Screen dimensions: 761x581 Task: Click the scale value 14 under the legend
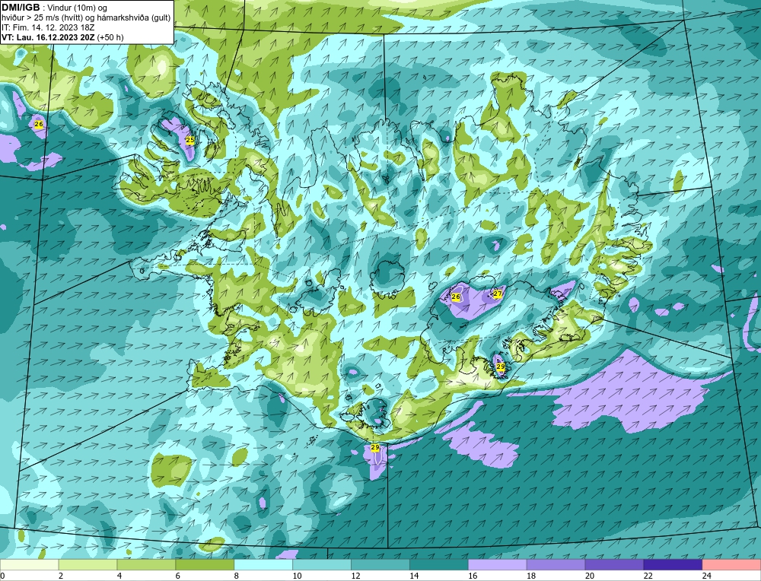(x=415, y=576)
